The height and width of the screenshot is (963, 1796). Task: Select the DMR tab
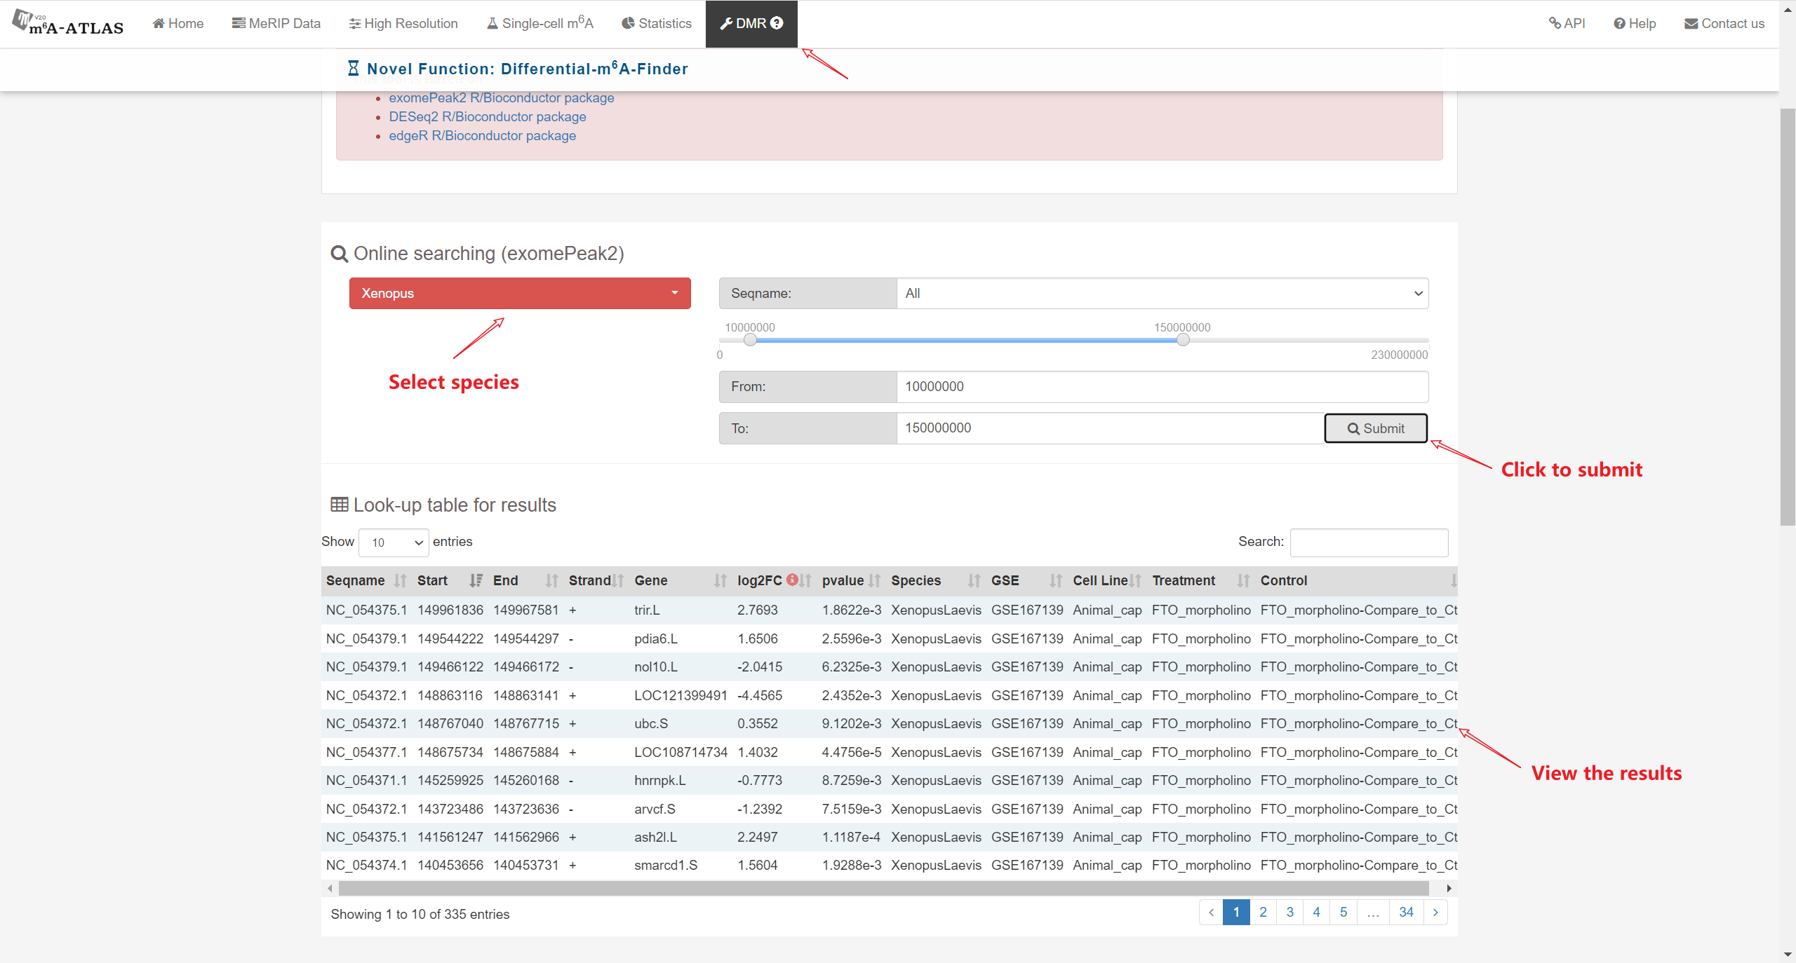click(x=751, y=24)
